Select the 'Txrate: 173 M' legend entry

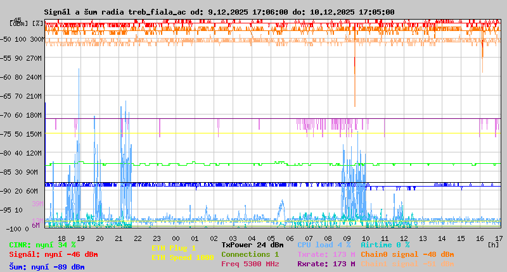[x=326, y=254]
